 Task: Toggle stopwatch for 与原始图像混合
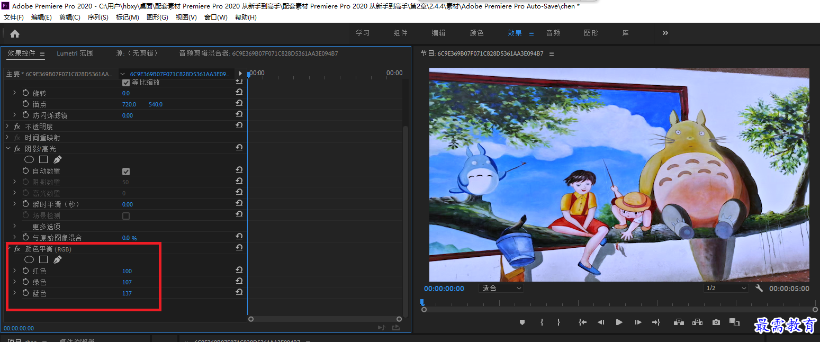[x=26, y=238]
